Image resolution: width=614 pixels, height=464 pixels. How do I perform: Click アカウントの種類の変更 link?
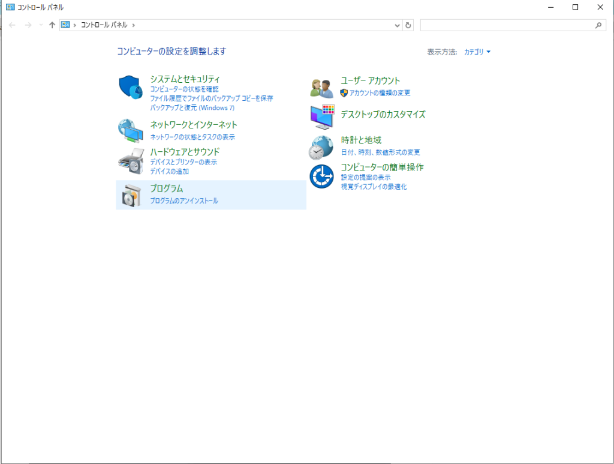(x=380, y=93)
